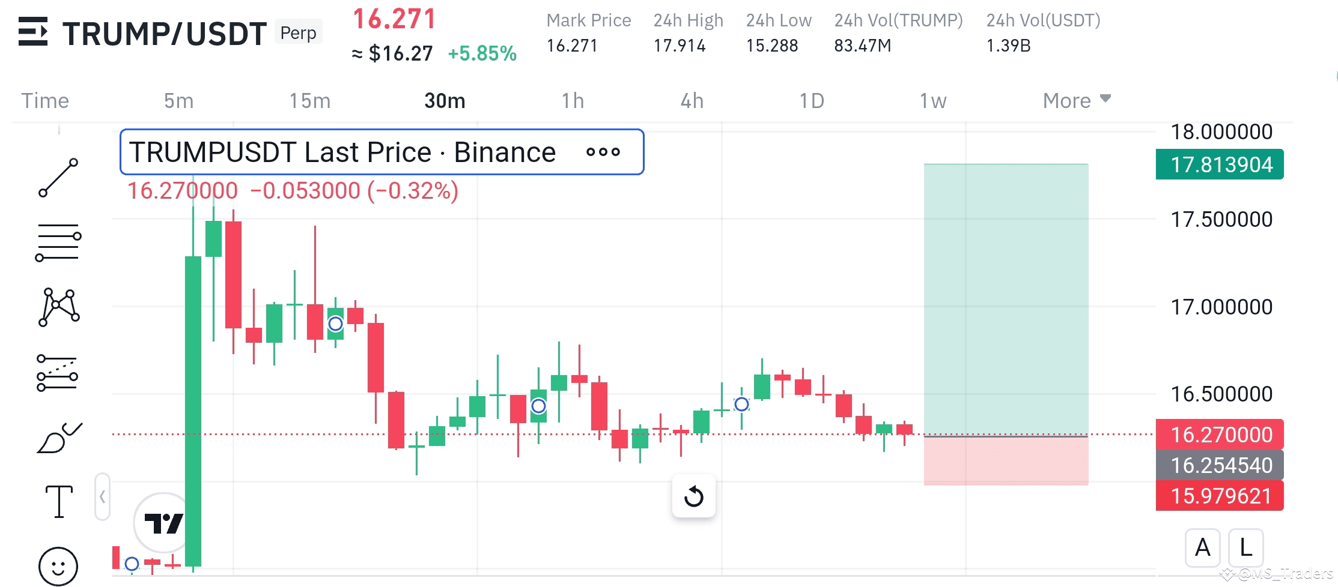Select the Time interval option
Screen dimensions: 1338x587
pyautogui.click(x=44, y=101)
